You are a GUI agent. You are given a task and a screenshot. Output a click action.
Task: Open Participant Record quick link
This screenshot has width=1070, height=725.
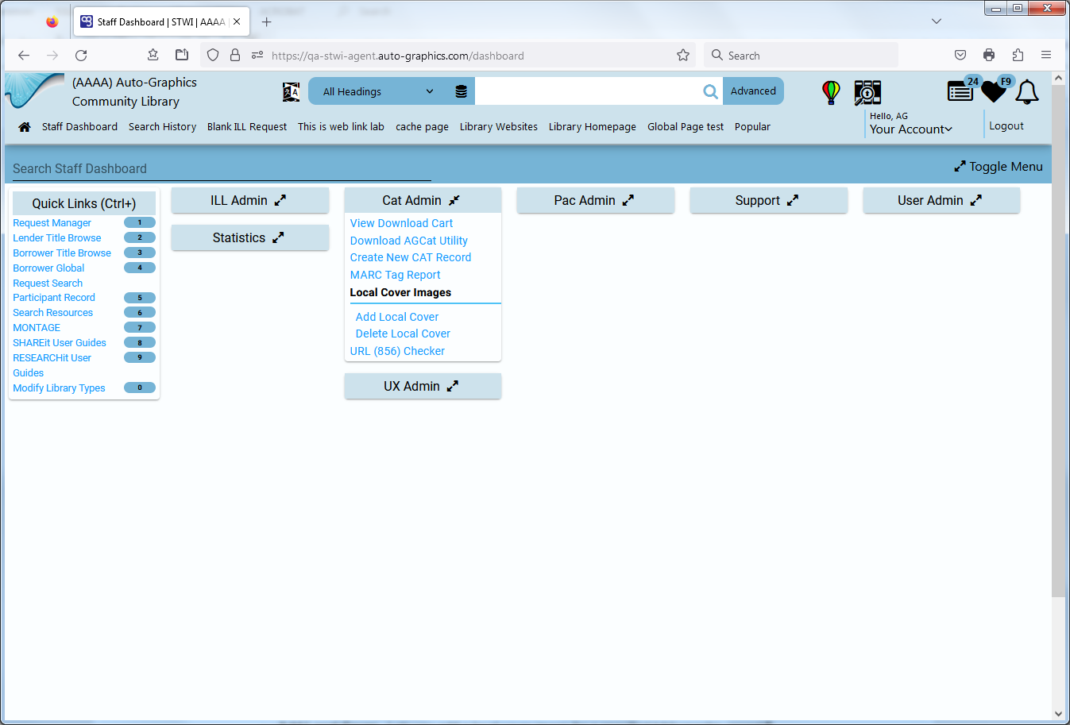(x=54, y=298)
